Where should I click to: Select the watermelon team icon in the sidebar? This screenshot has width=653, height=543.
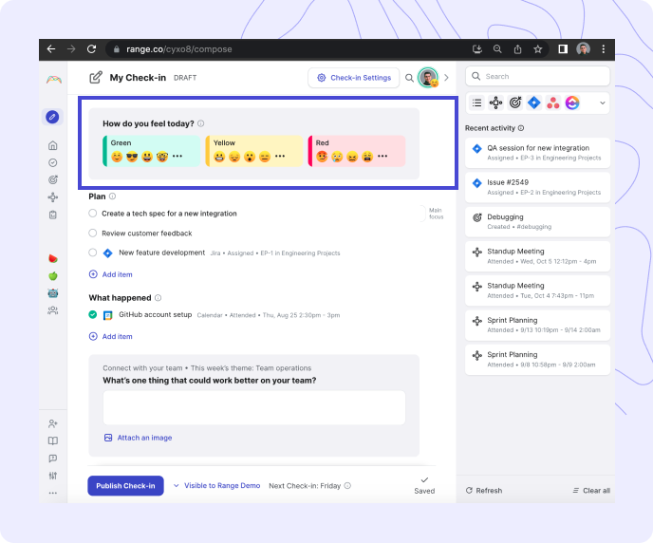coord(53,258)
